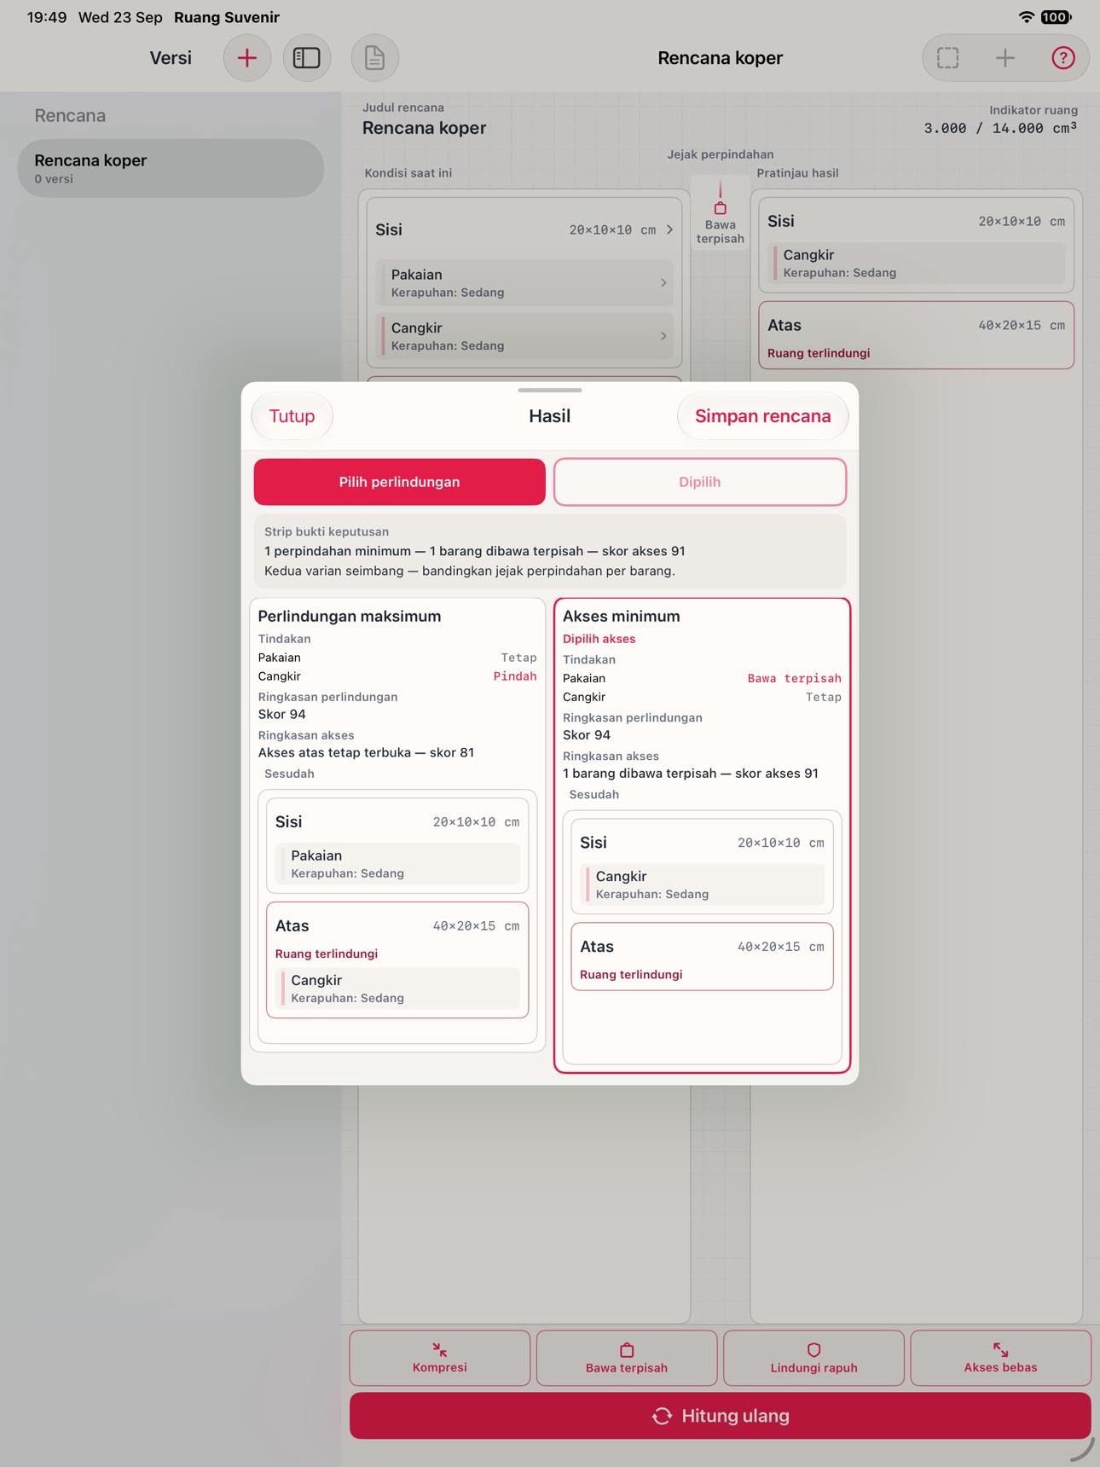Image resolution: width=1100 pixels, height=1467 pixels.
Task: Toggle the sidebar panel icon
Action: tap(307, 58)
